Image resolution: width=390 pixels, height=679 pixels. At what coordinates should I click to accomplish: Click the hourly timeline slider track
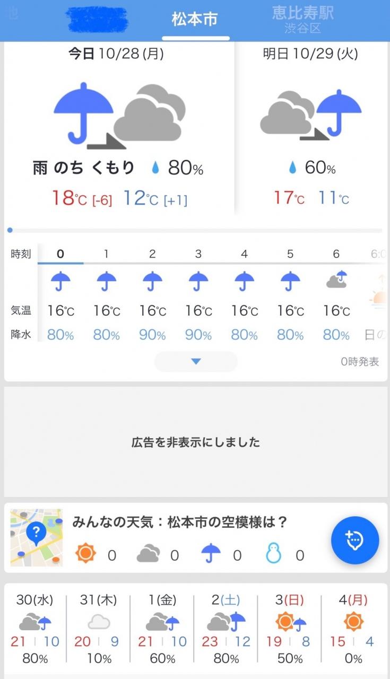pos(195,230)
